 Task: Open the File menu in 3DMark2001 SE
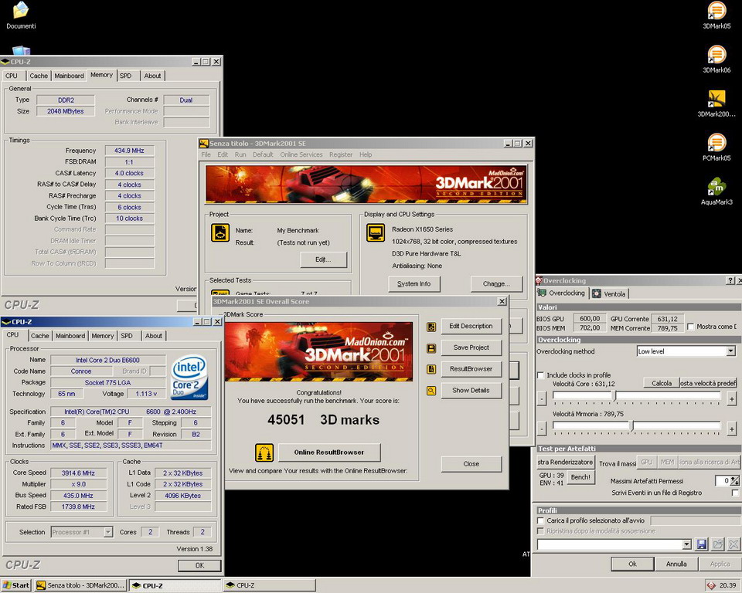206,154
